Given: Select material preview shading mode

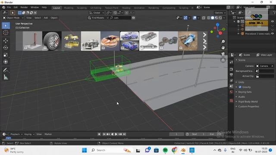Looking at the screenshot, I should coord(216,18).
